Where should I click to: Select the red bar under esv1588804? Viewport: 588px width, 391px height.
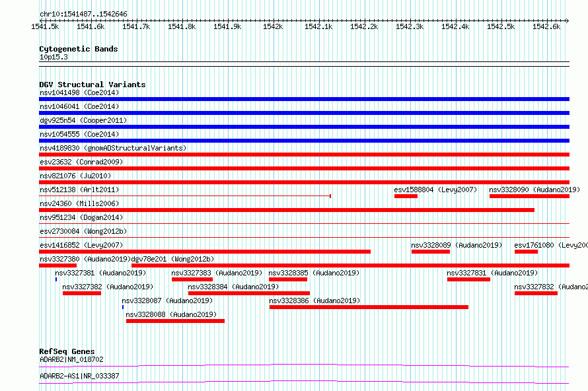pos(406,196)
